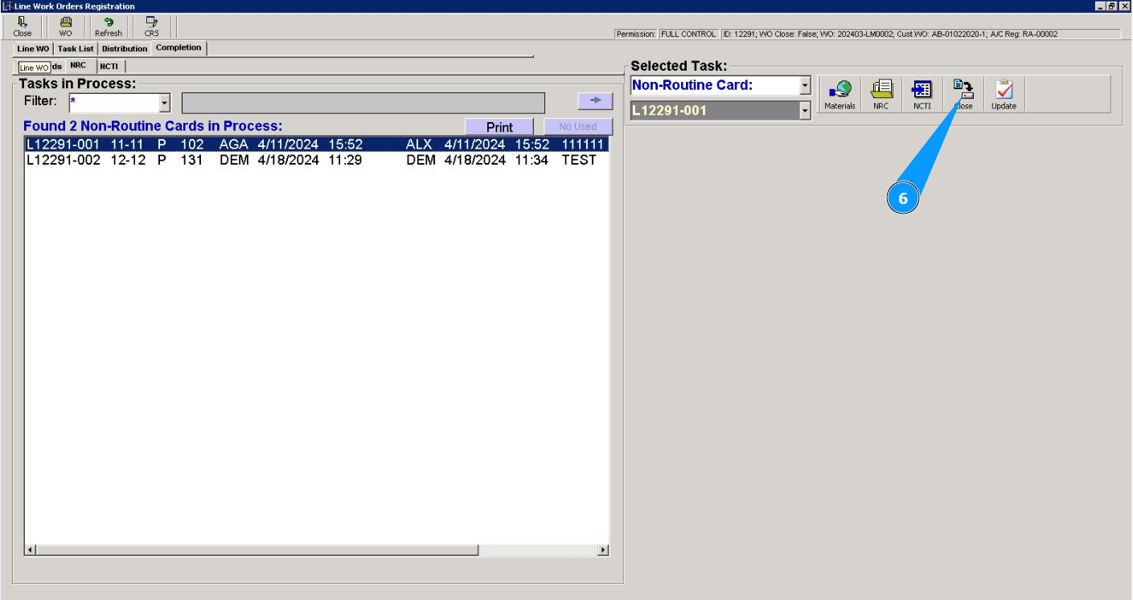Click the 111111 value in the first row

coord(582,145)
